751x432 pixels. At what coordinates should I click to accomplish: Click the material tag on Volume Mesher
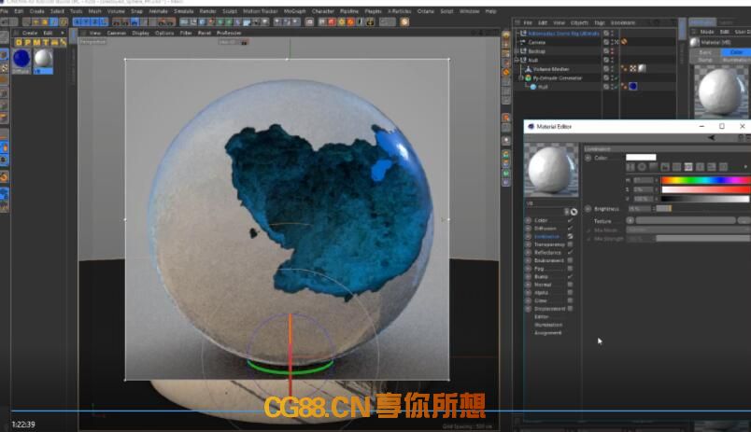[643, 69]
